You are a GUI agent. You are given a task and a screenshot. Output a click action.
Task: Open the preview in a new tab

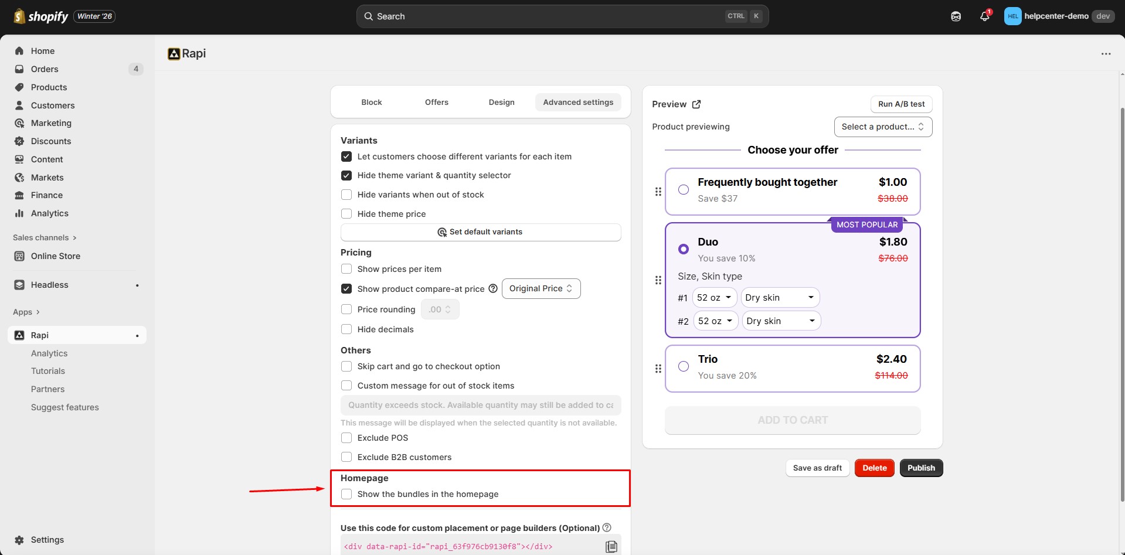point(696,104)
